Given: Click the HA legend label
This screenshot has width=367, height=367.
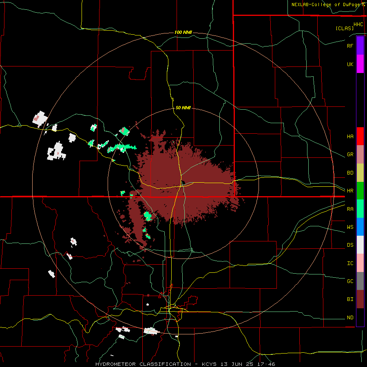Looking at the screenshot, I should tap(350, 137).
